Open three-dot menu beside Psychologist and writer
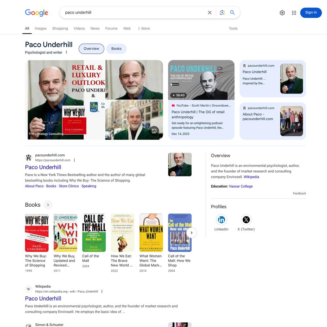Image resolution: width=327 pixels, height=327 pixels. pyautogui.click(x=66, y=52)
